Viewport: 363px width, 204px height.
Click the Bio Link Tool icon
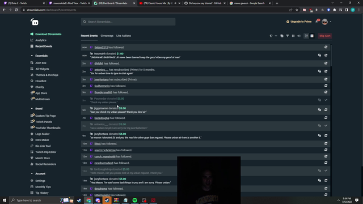click(32, 146)
